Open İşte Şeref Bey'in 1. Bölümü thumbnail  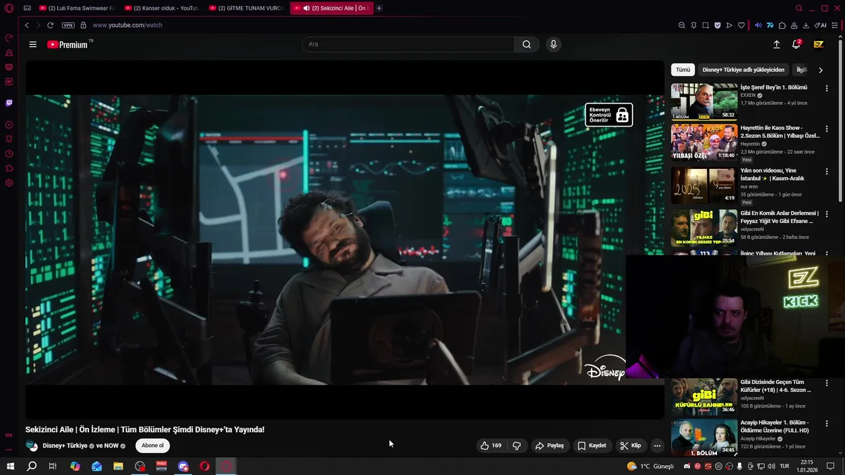704,101
